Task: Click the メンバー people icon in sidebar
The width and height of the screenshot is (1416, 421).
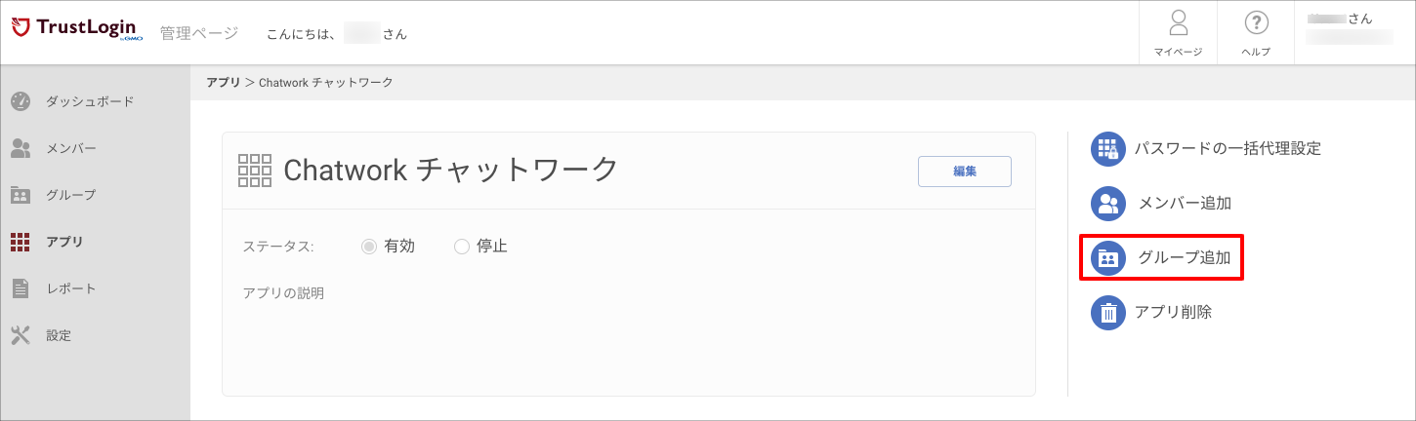Action: click(x=21, y=148)
